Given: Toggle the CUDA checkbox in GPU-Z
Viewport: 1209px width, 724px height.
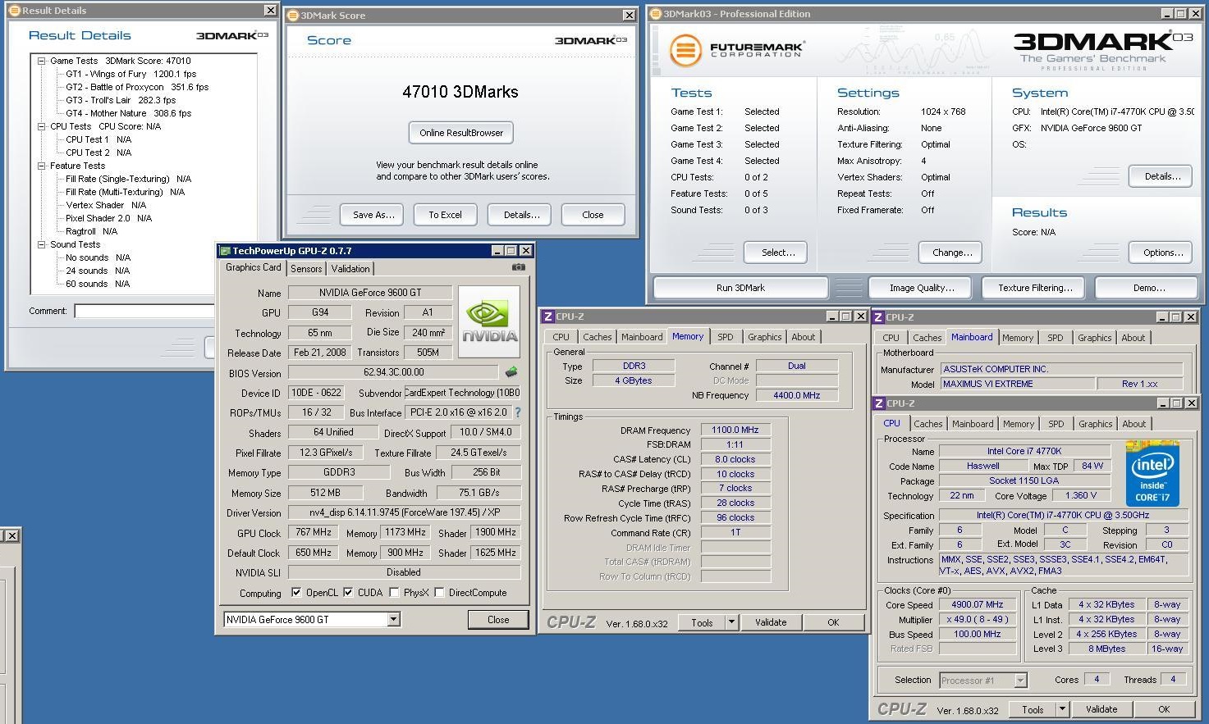Looking at the screenshot, I should (x=348, y=592).
